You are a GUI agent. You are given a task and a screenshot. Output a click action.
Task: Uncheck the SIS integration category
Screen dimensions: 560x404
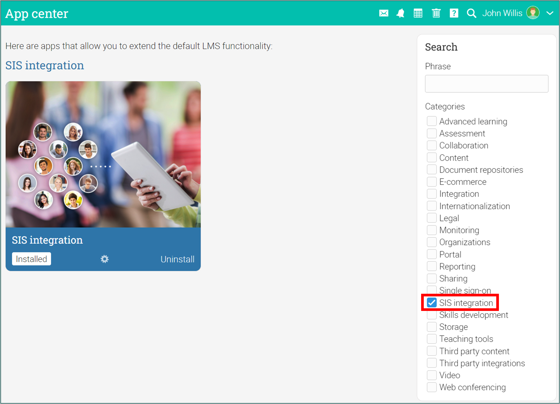pos(432,302)
